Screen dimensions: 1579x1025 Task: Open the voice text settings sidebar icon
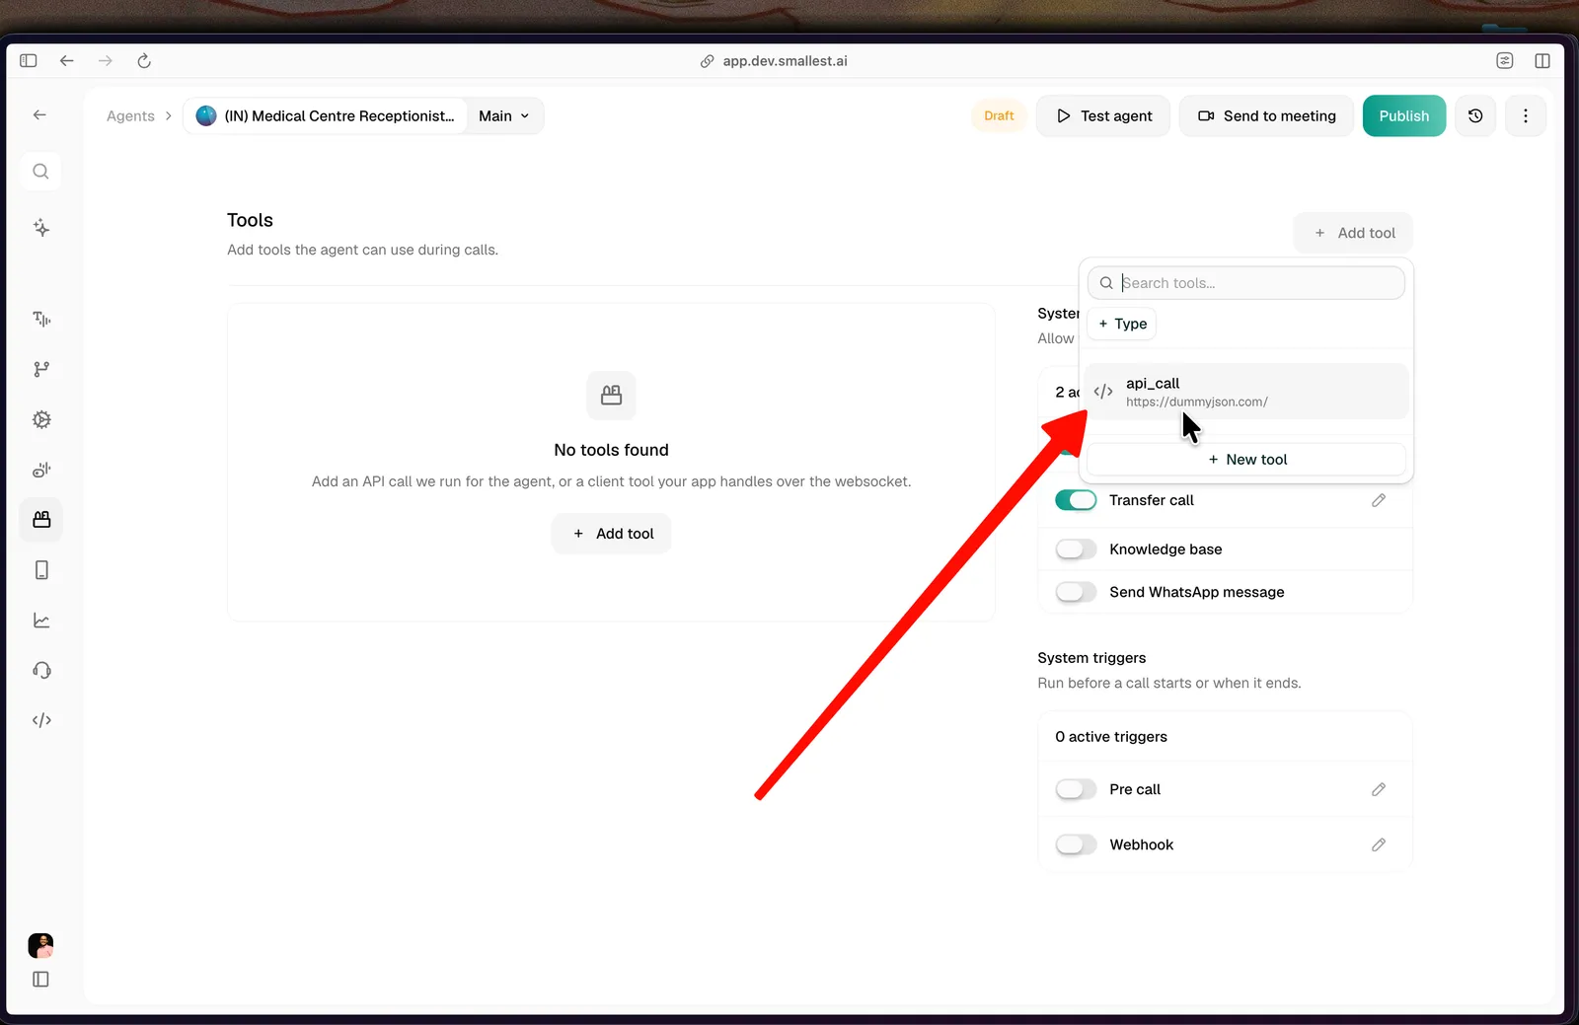click(41, 319)
